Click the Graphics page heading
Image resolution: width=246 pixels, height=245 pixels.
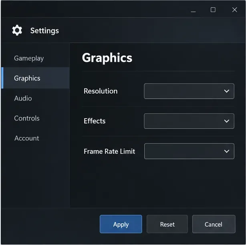107,58
